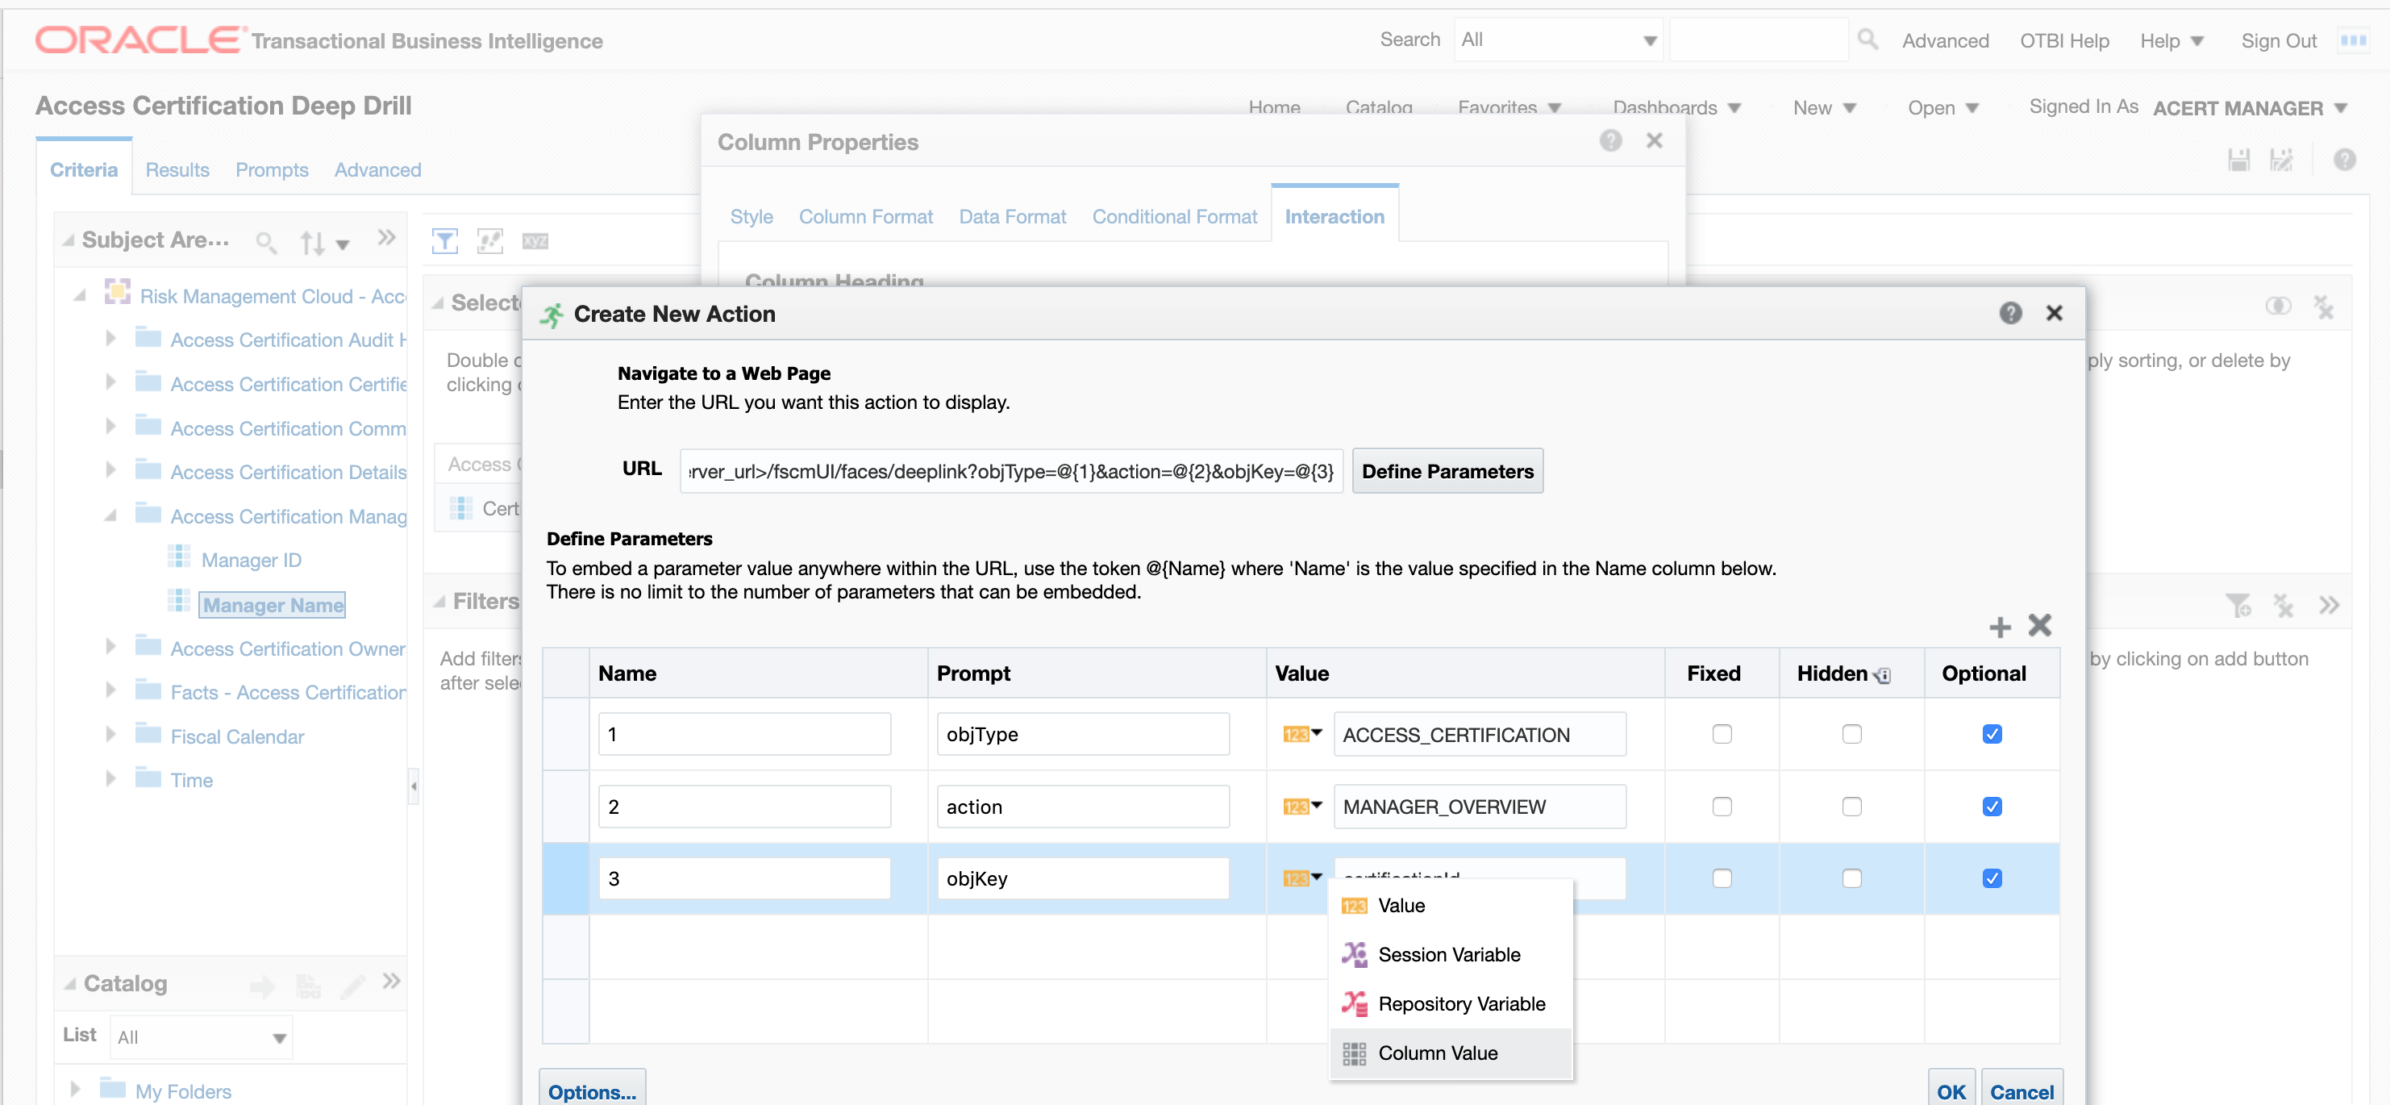Open the OTBI Help link
Image resolution: width=2390 pixels, height=1105 pixels.
tap(2063, 41)
